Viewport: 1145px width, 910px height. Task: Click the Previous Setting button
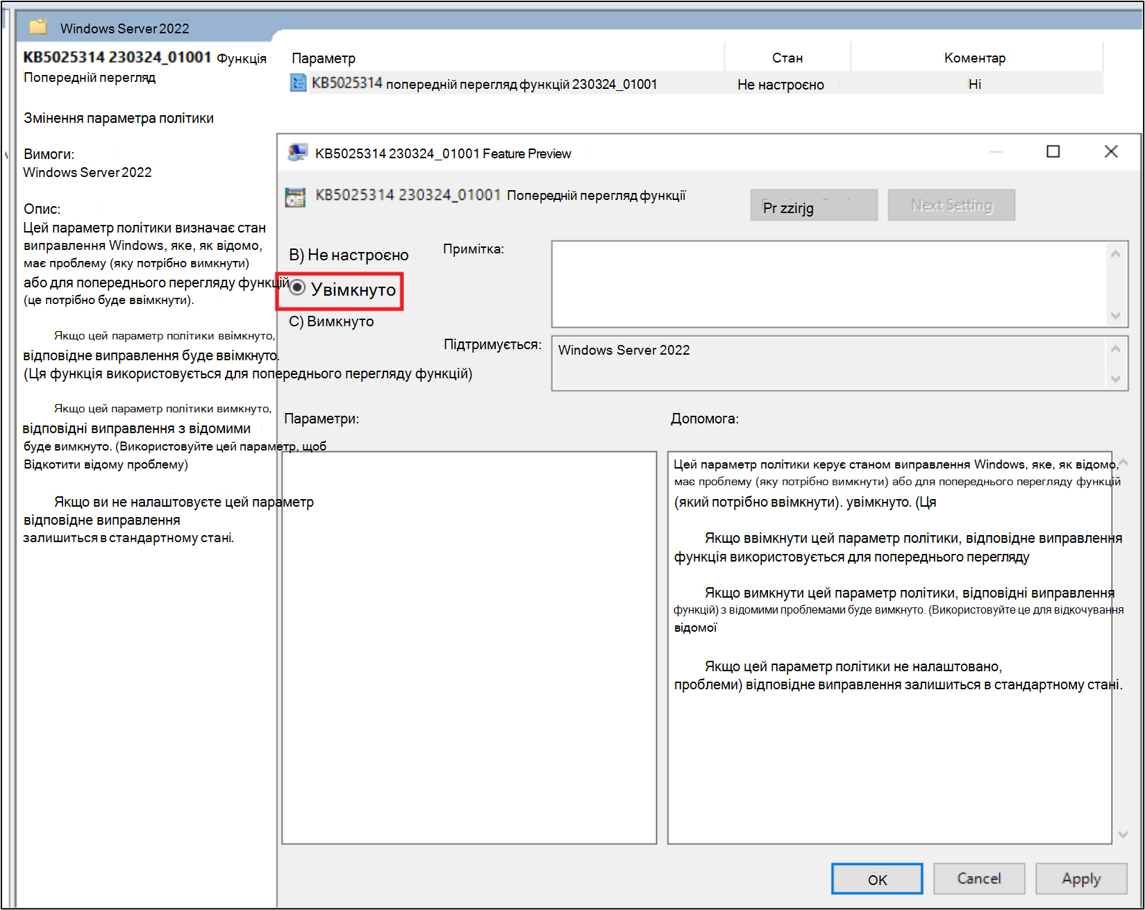(x=814, y=205)
